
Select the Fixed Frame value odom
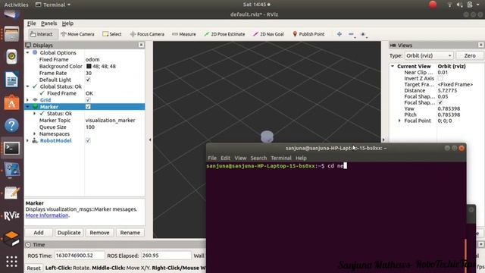pos(92,59)
